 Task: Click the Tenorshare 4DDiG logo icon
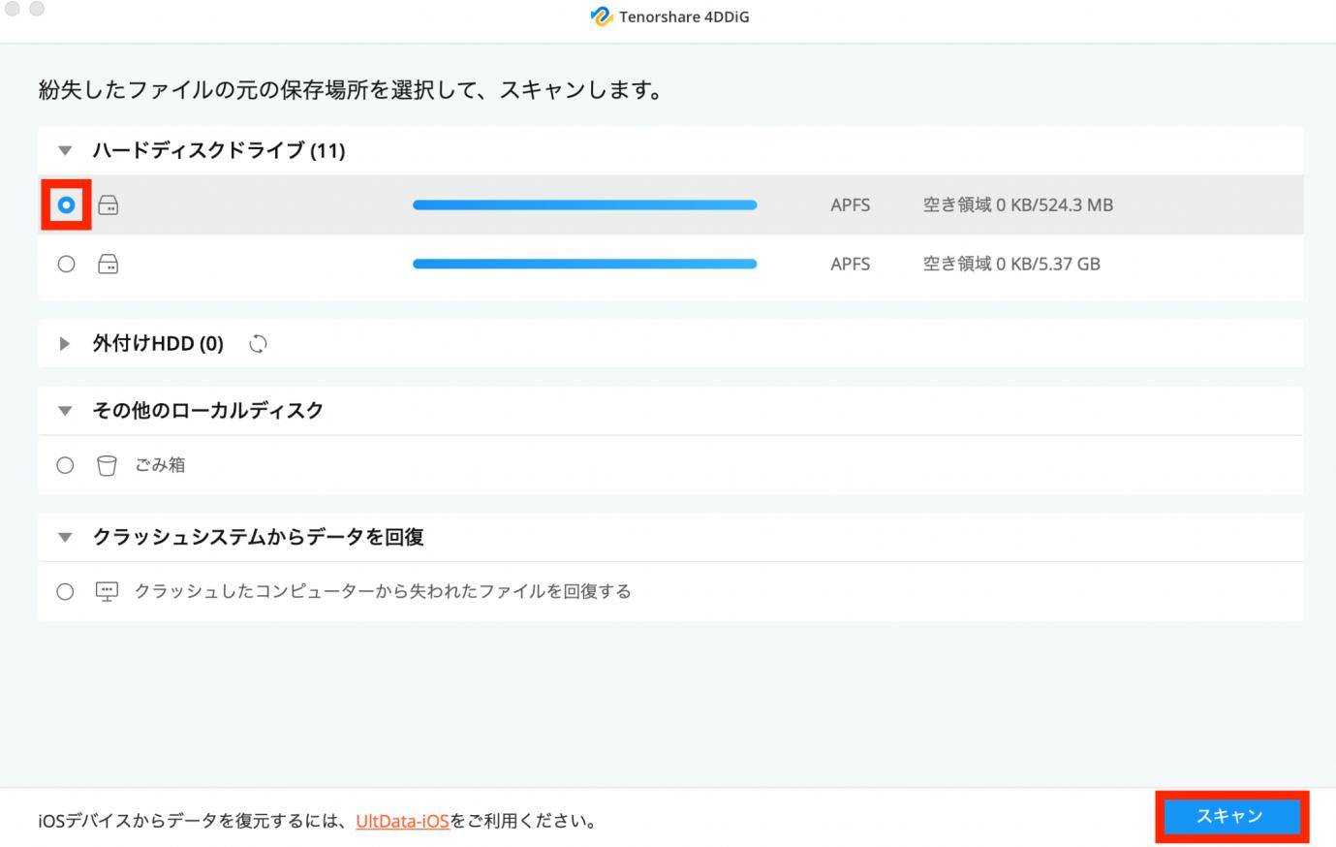(602, 16)
